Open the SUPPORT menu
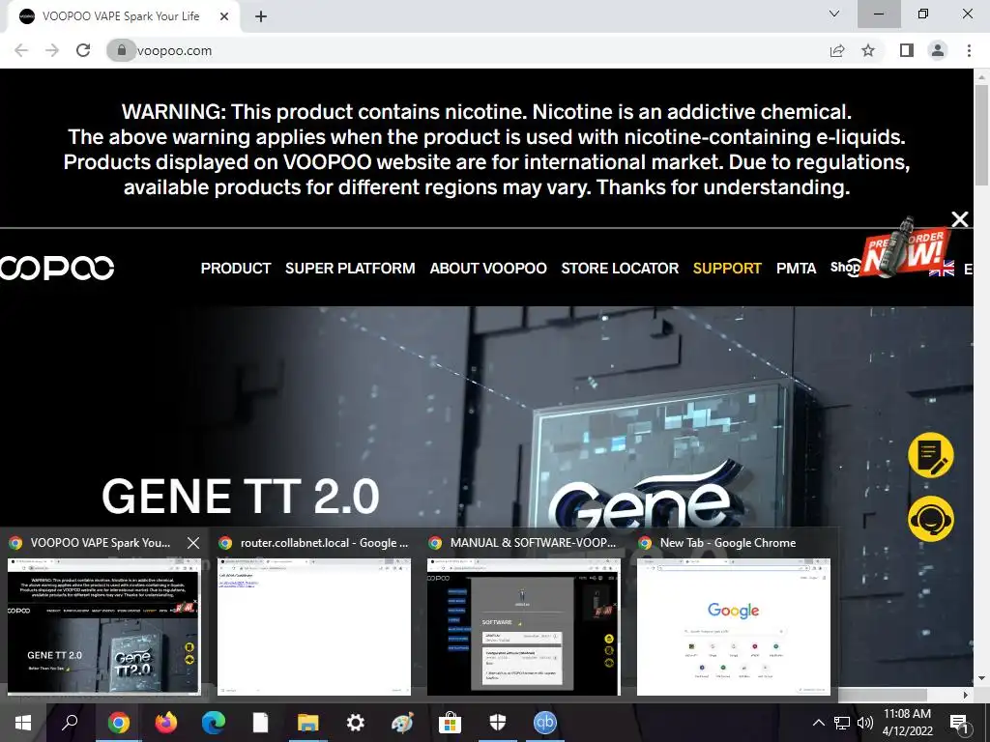 (727, 269)
